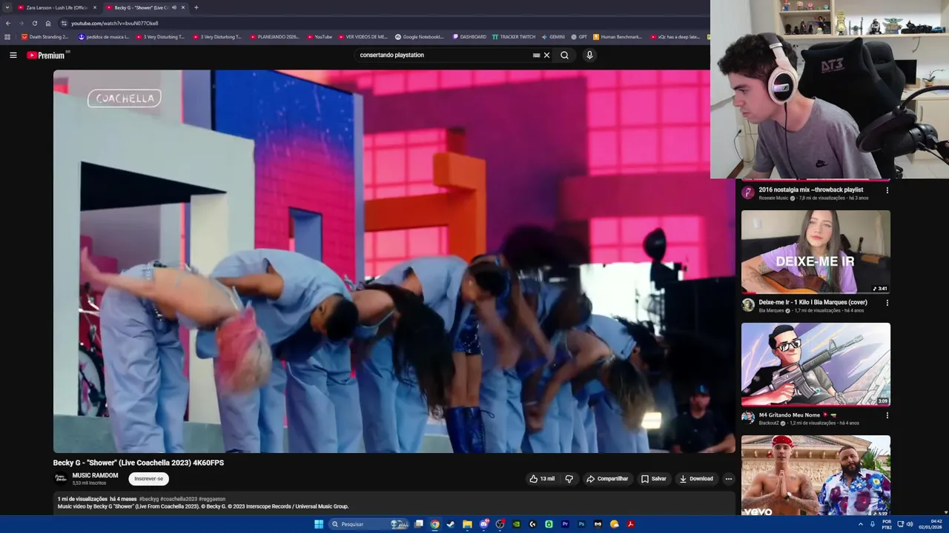Open the Human Benchmark bookmark
Viewport: 949px width, 533px height.
618,36
